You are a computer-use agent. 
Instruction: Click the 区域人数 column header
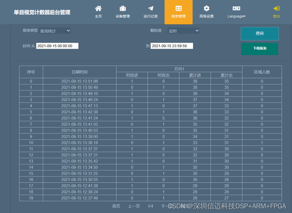click(262, 72)
